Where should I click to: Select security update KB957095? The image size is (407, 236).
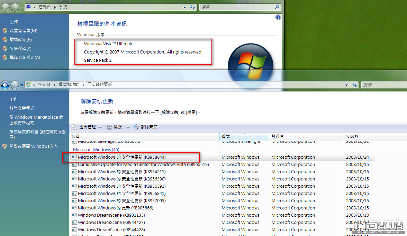click(x=222, y=200)
